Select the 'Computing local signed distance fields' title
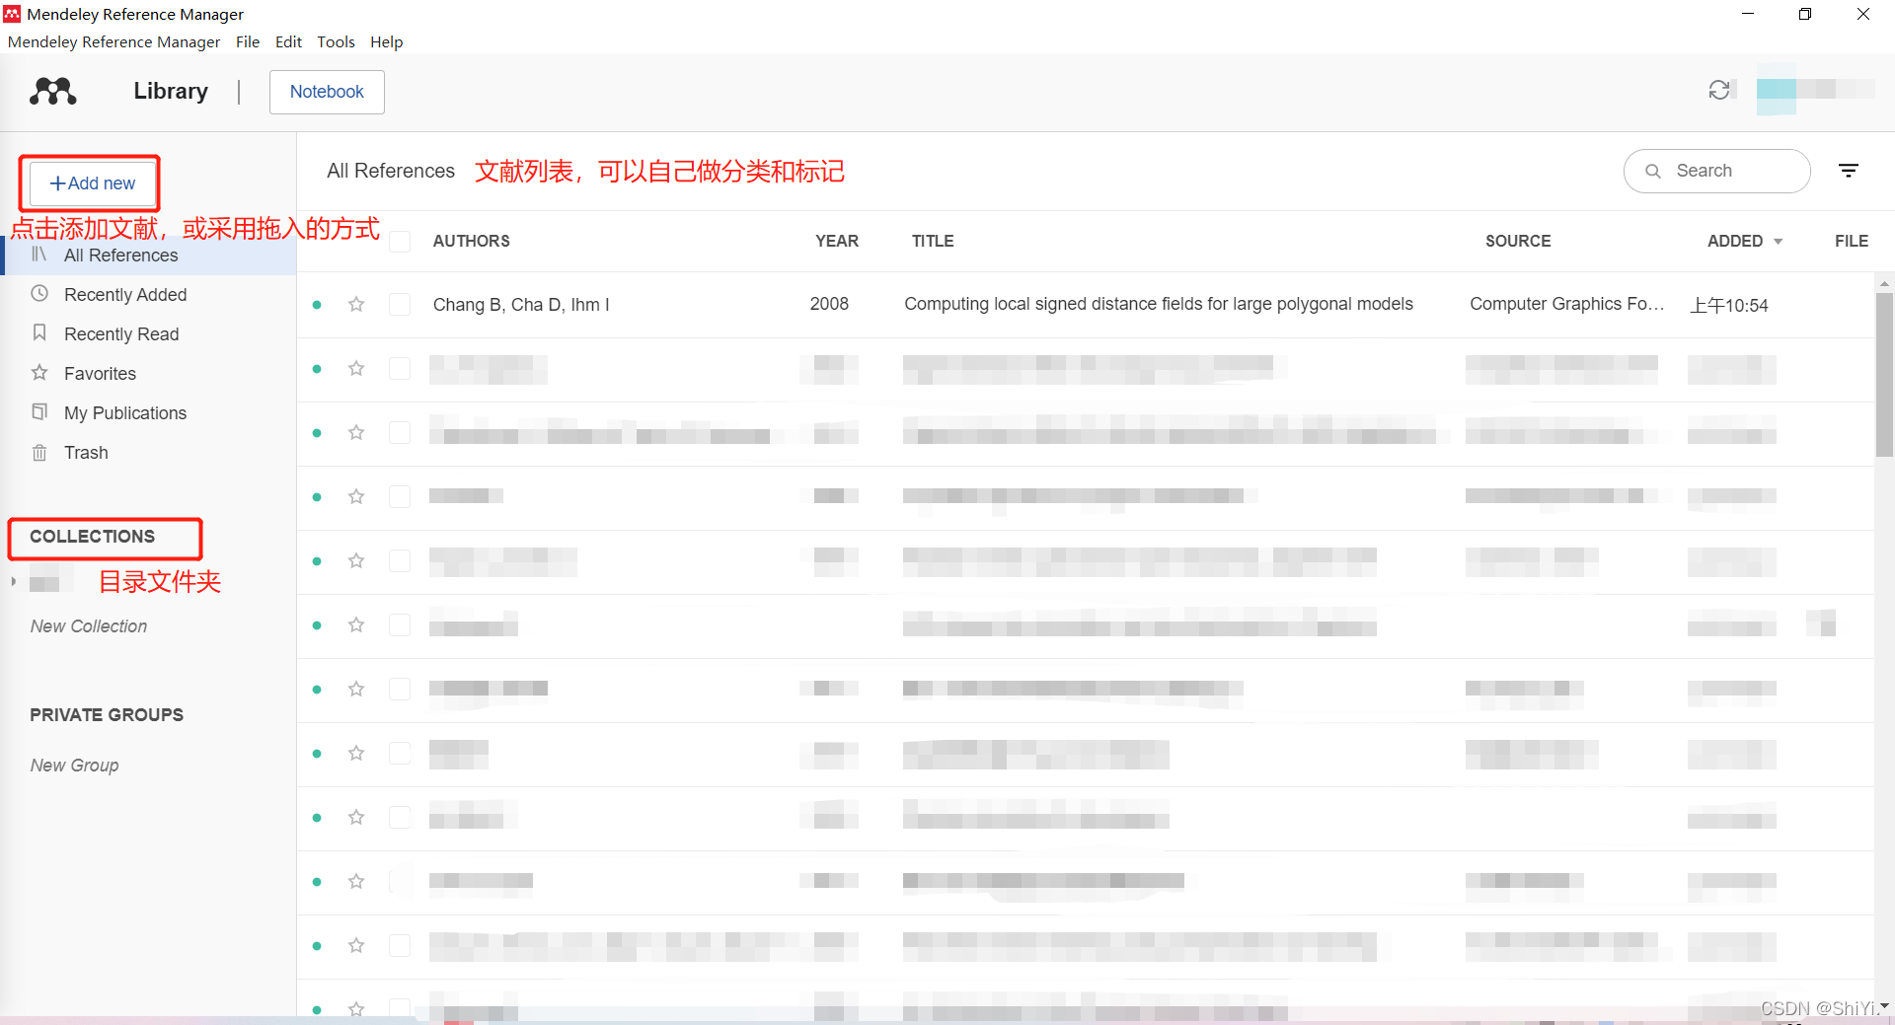 (1159, 304)
